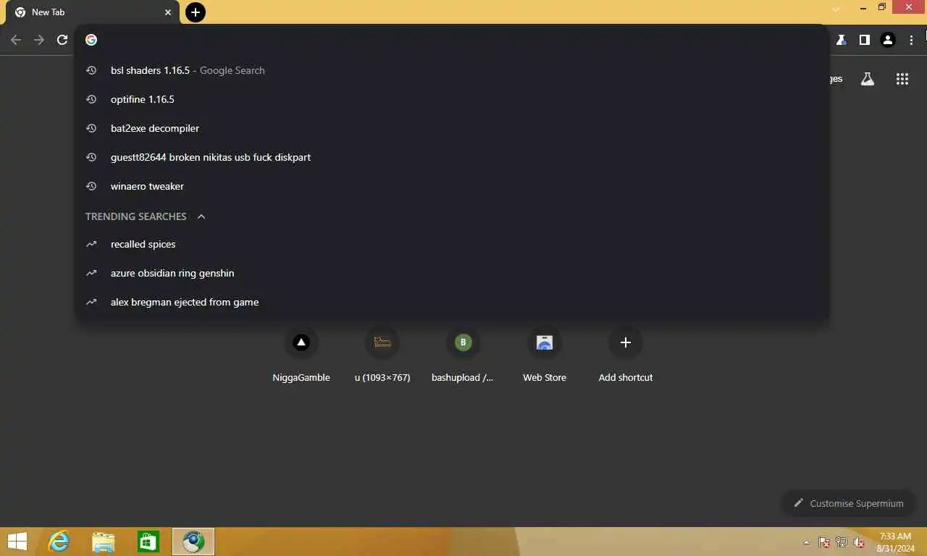Image resolution: width=927 pixels, height=556 pixels.
Task: Open the side panel toolbar icon
Action: coord(864,40)
